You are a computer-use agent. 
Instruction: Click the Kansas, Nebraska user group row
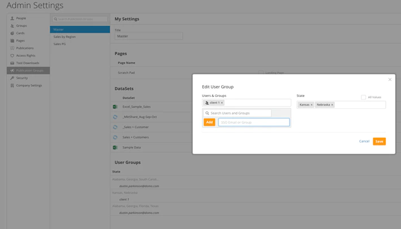125,193
